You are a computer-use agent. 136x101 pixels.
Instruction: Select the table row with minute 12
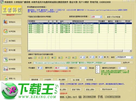(80, 25)
